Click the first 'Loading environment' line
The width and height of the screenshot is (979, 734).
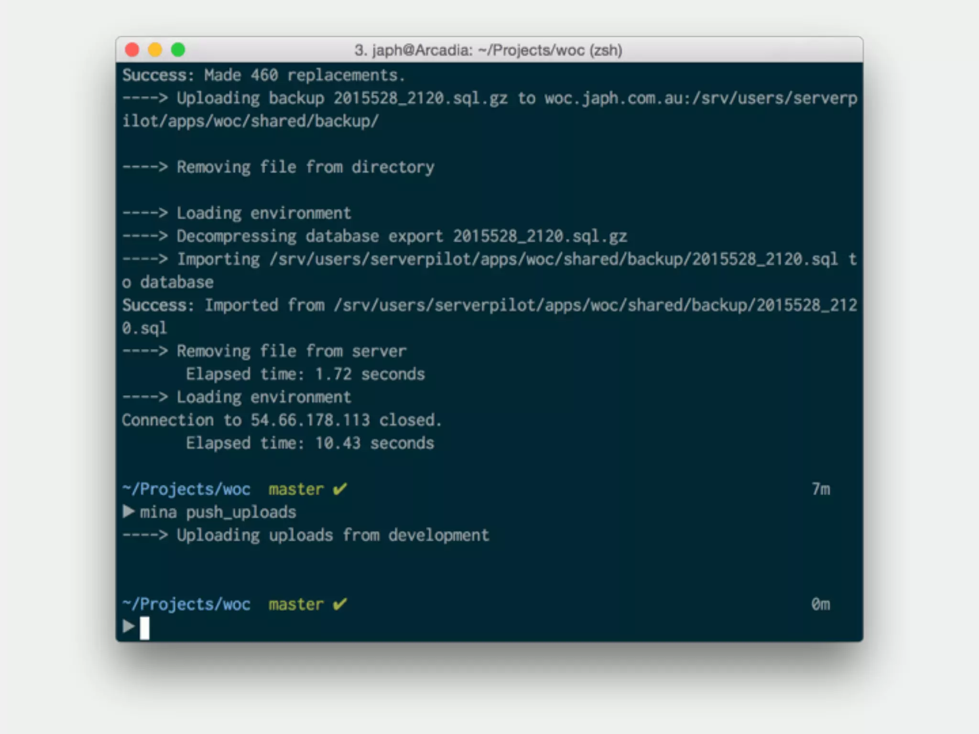pos(237,213)
